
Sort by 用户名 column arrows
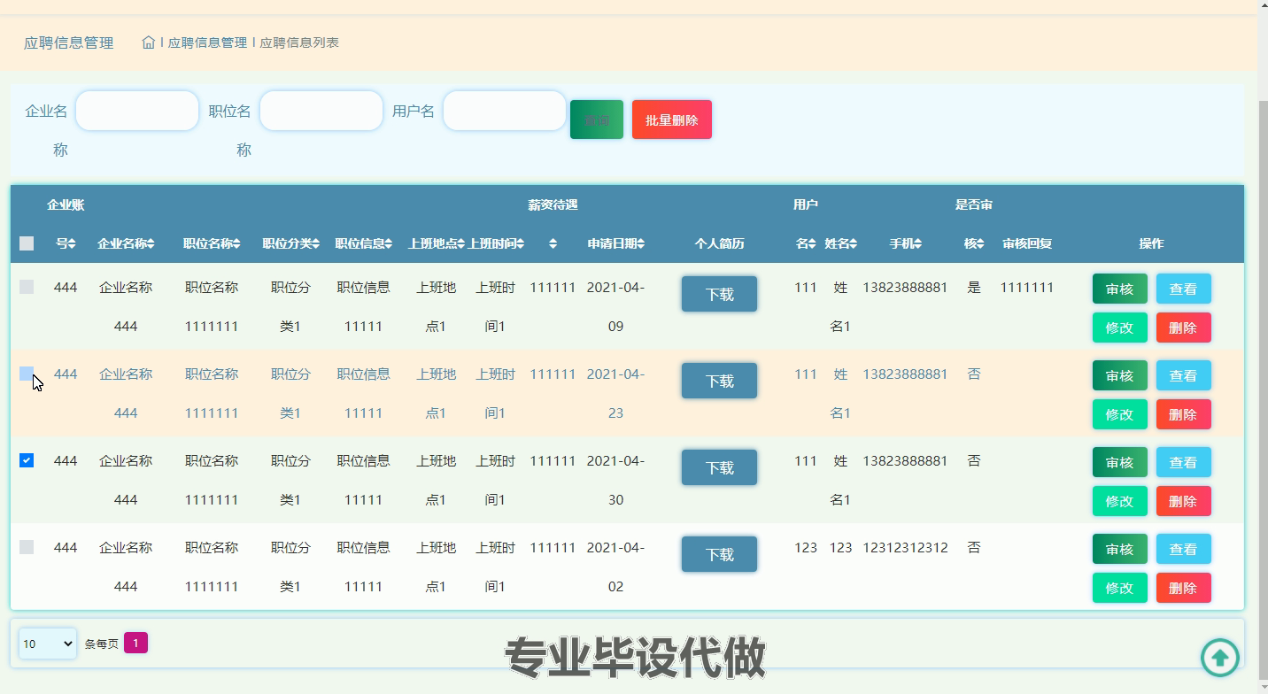(x=812, y=243)
